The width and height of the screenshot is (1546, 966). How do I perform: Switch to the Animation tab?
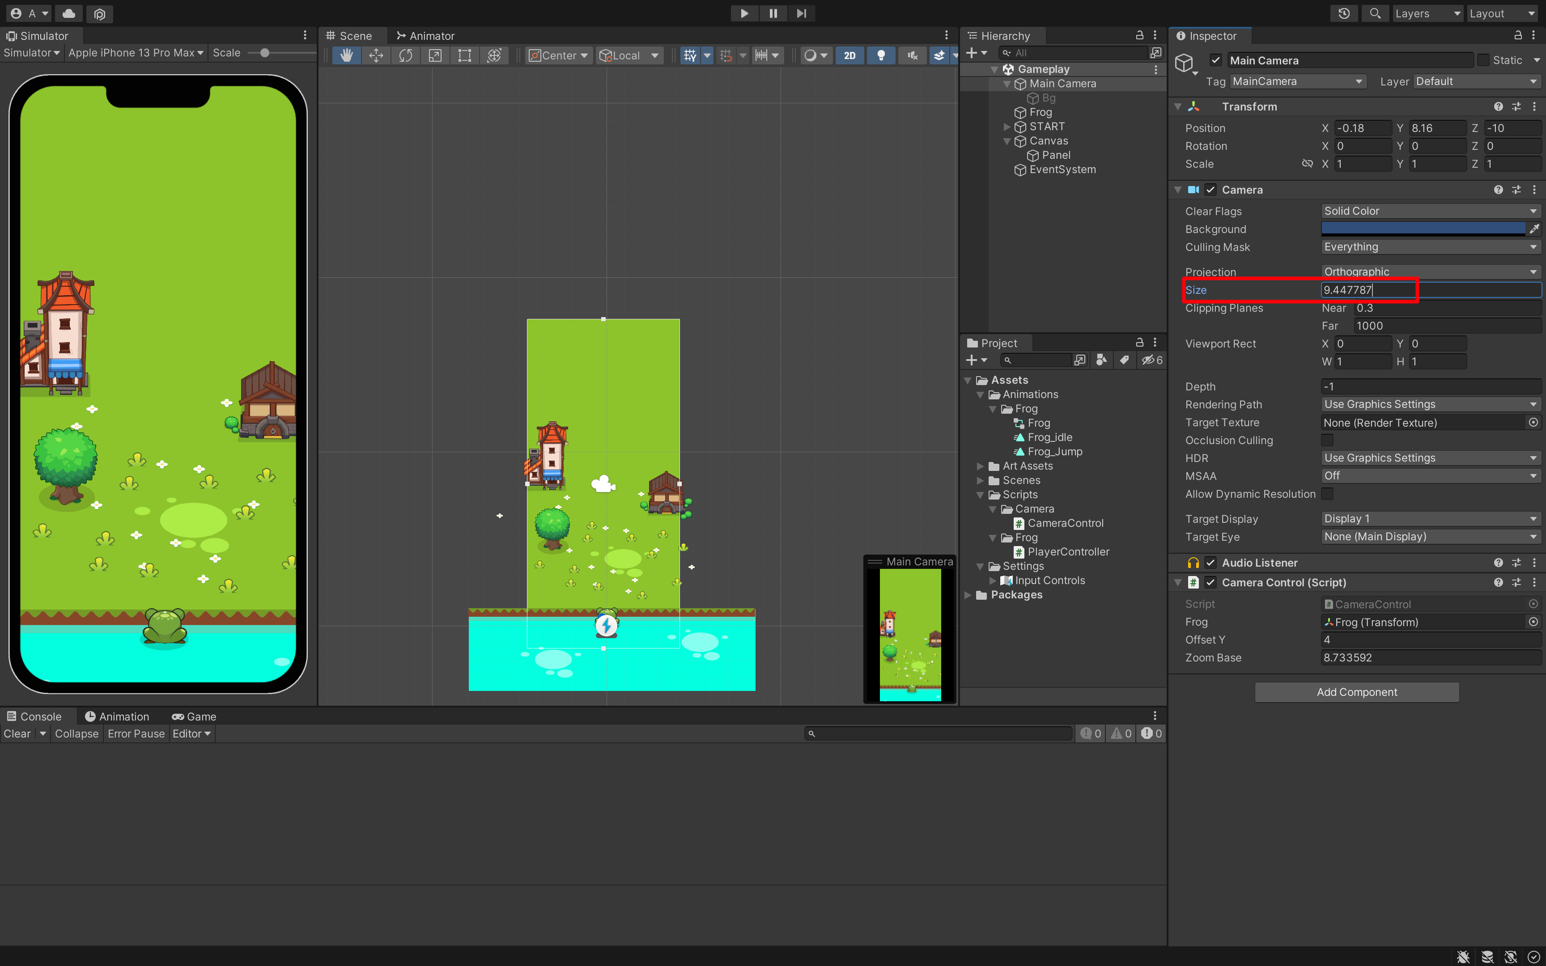coord(117,717)
